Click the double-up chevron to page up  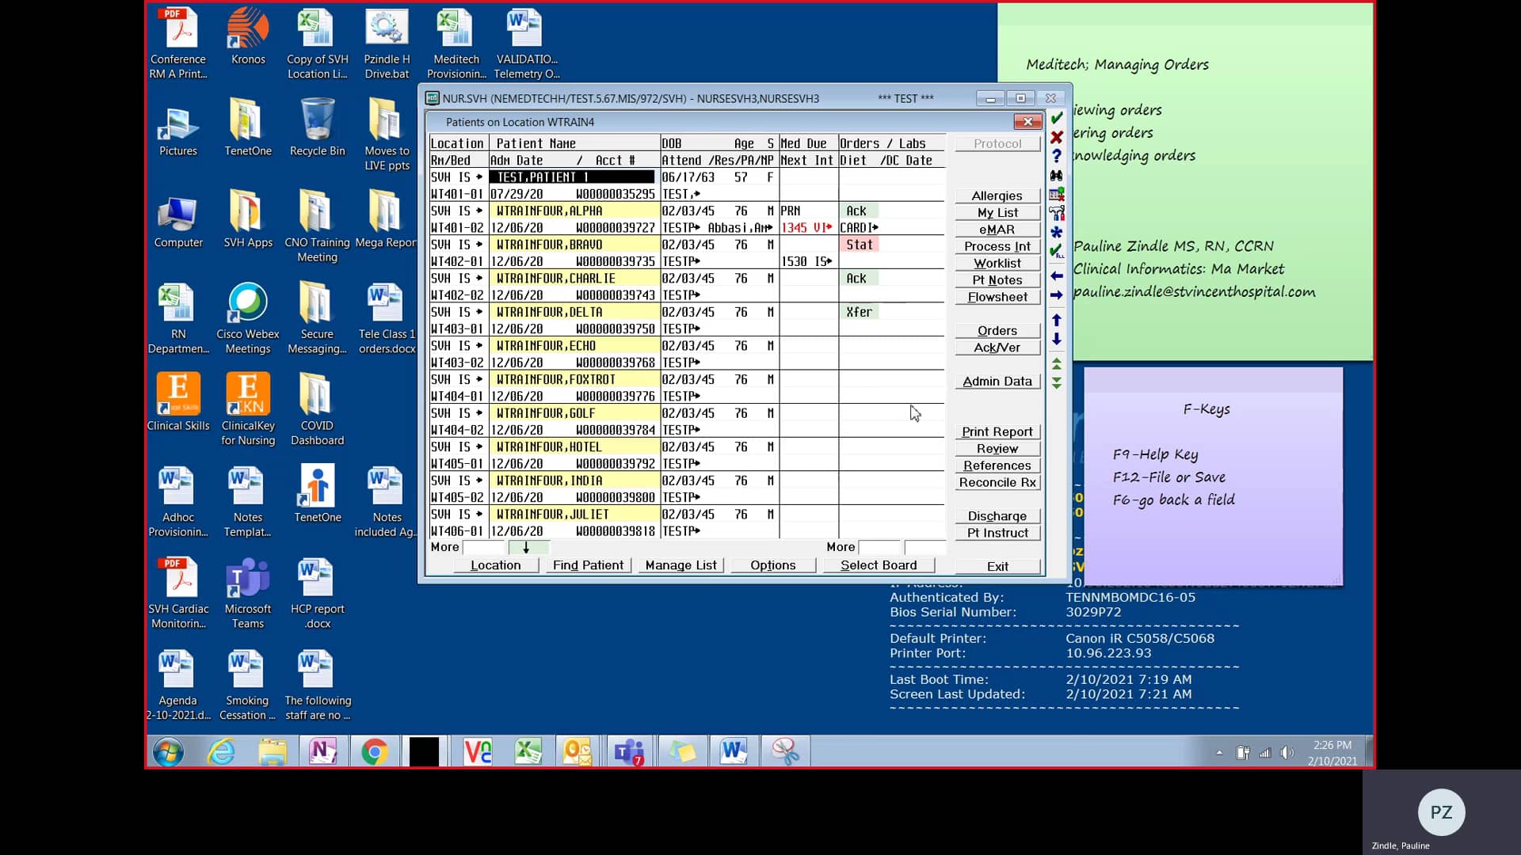1057,364
